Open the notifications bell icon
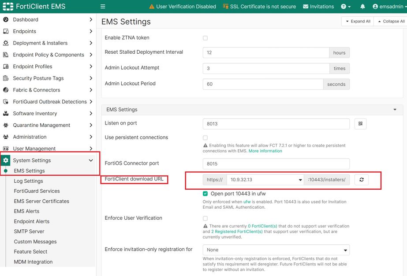 [x=362, y=7]
